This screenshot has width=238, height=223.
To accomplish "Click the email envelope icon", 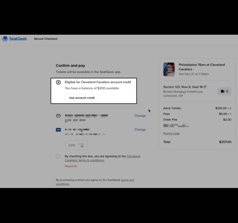I will click(x=58, y=116).
